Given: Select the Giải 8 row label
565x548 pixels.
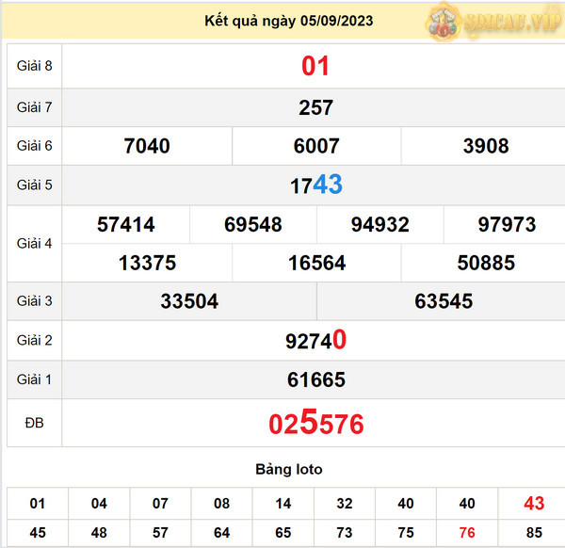Looking at the screenshot, I should (34, 66).
